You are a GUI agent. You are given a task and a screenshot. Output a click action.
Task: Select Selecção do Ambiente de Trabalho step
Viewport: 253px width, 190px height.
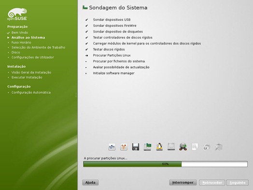(39, 47)
